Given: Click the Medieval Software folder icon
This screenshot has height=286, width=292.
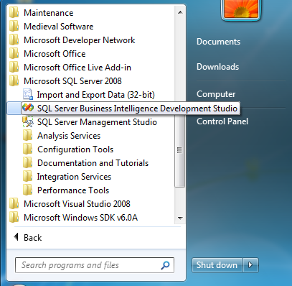Looking at the screenshot, I should coord(14,27).
